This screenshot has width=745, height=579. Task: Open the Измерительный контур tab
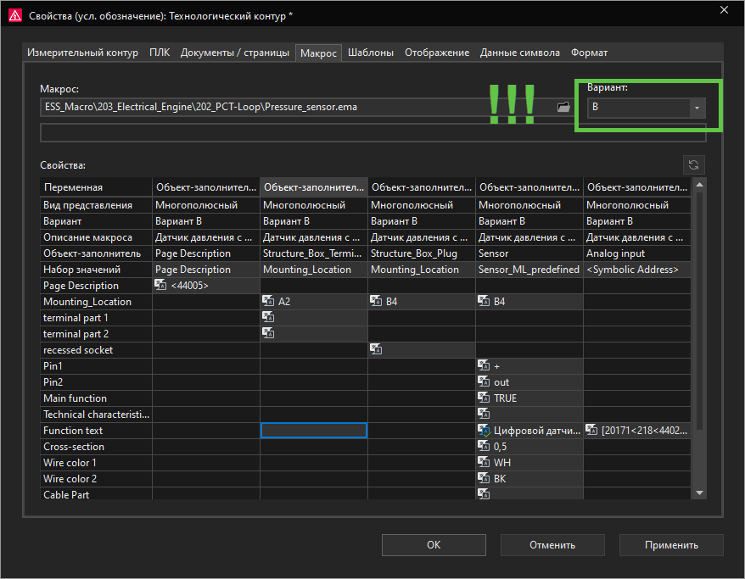point(82,53)
